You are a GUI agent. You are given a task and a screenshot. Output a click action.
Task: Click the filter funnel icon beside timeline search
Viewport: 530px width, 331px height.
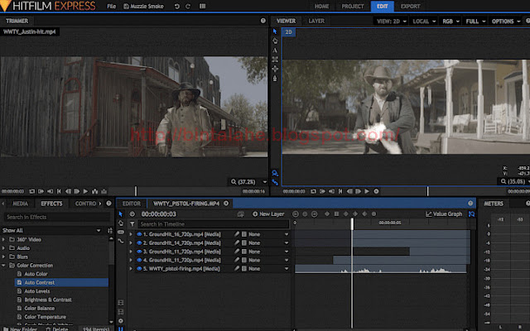point(132,224)
